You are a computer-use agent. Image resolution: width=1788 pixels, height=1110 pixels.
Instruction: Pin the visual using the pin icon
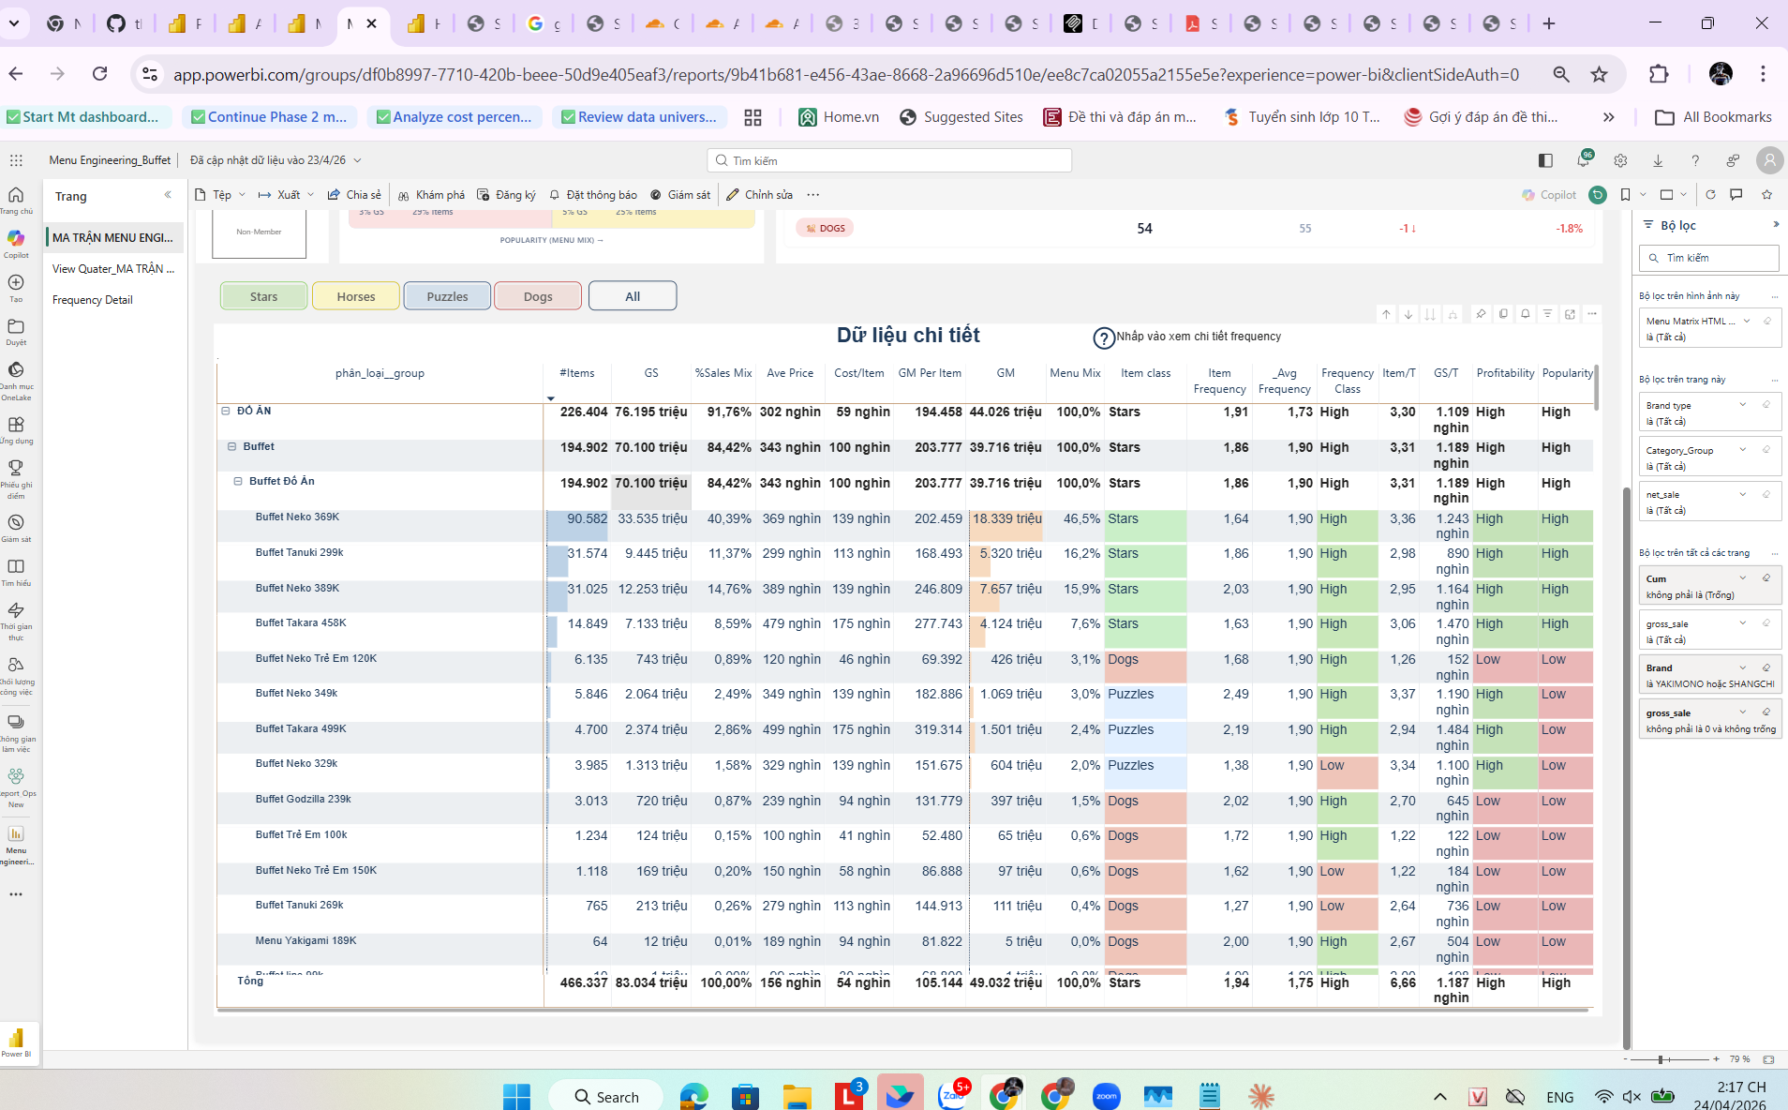tap(1481, 314)
